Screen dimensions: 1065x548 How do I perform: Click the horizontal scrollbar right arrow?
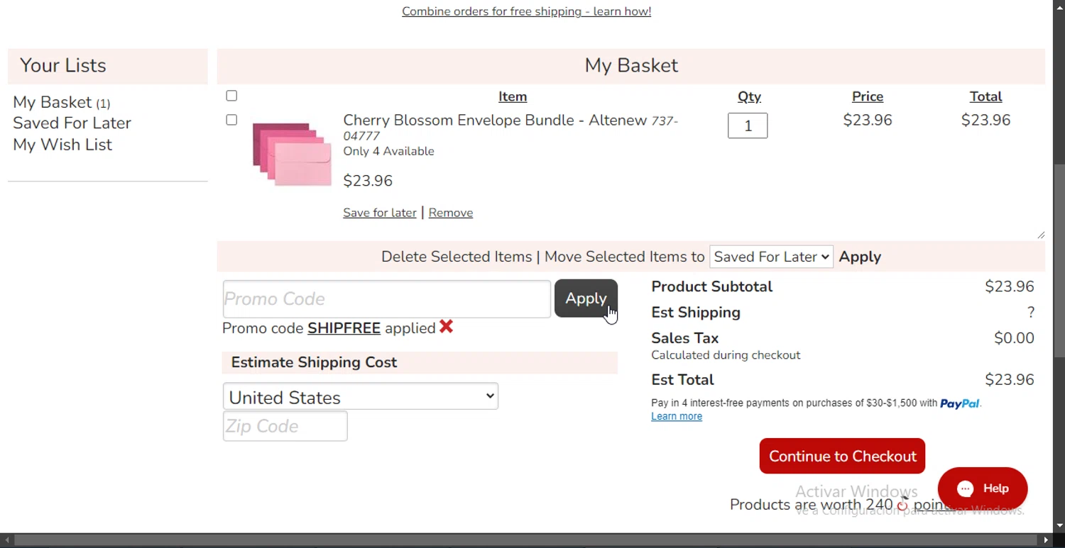[x=1046, y=541]
